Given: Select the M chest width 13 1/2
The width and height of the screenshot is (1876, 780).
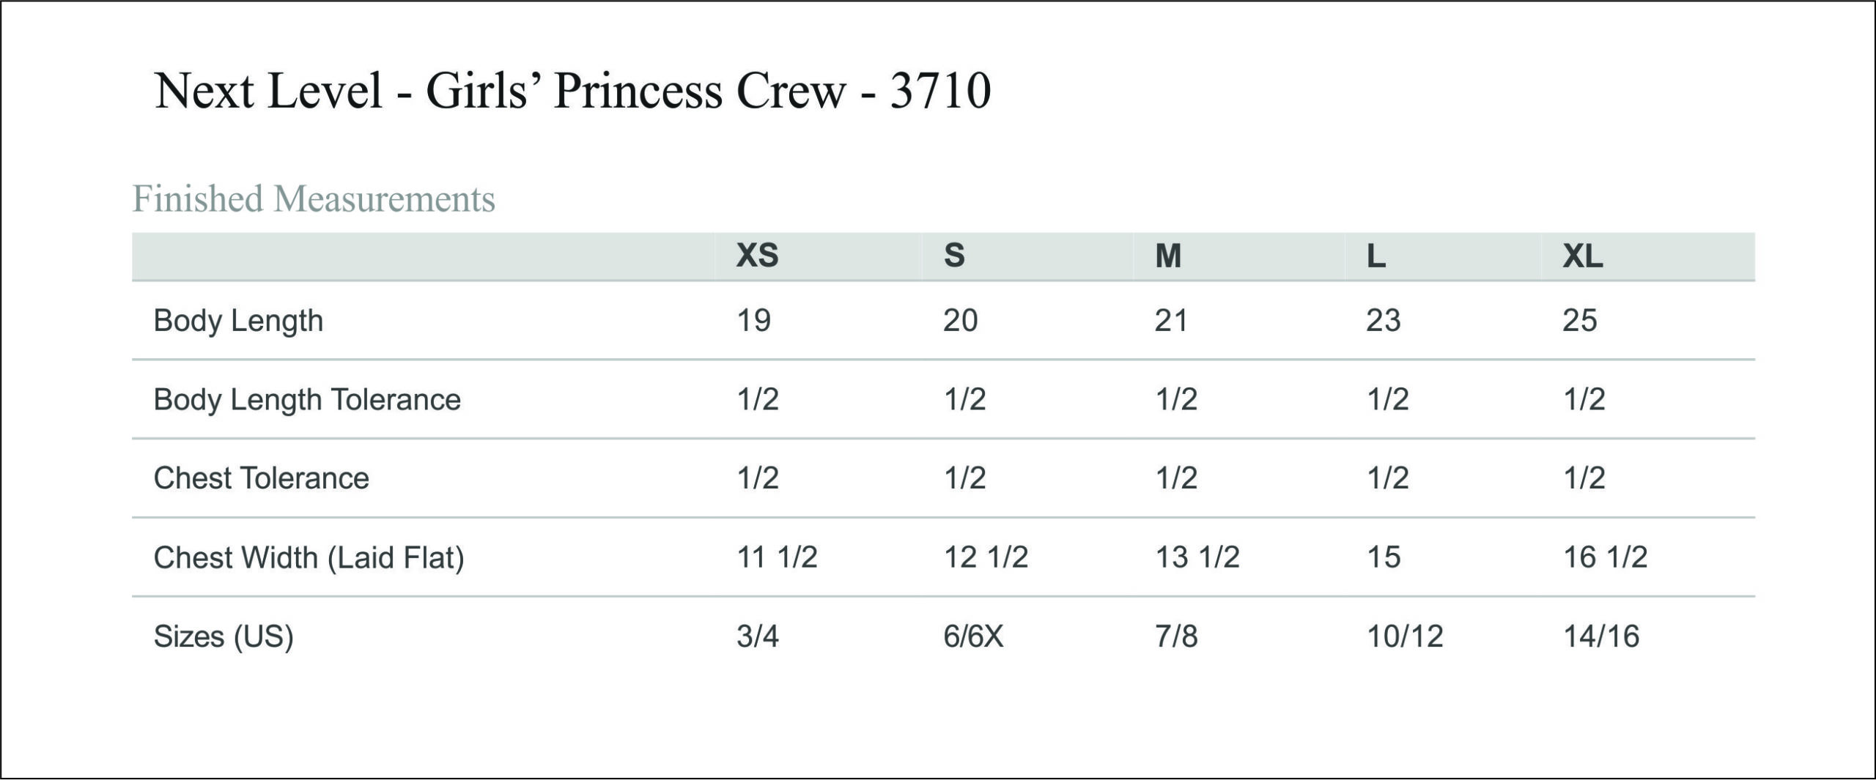Looking at the screenshot, I should tap(1197, 557).
